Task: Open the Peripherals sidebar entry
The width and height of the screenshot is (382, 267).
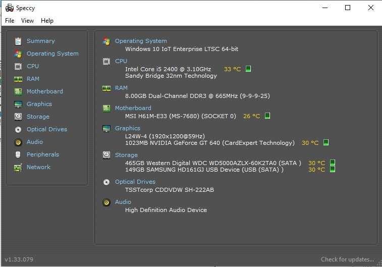Action: pos(43,154)
